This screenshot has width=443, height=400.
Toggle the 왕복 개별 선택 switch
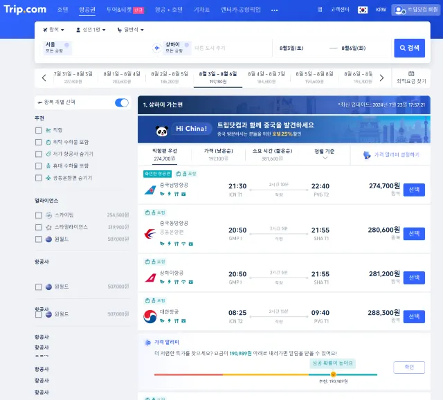[x=122, y=102]
